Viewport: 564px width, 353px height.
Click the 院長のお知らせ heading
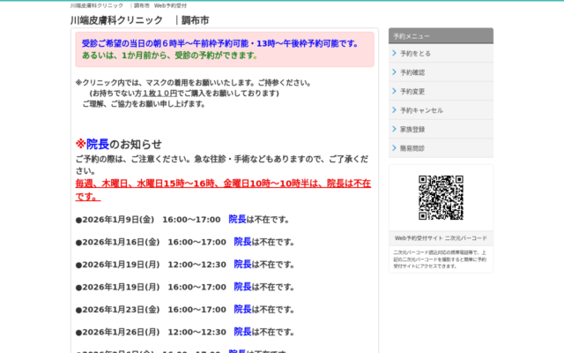(x=123, y=144)
